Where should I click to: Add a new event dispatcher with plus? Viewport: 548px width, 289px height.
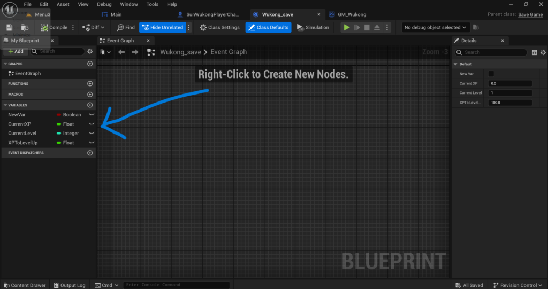tap(90, 153)
